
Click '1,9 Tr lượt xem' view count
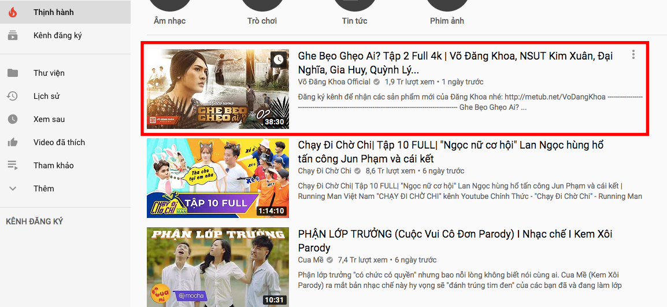coord(410,82)
